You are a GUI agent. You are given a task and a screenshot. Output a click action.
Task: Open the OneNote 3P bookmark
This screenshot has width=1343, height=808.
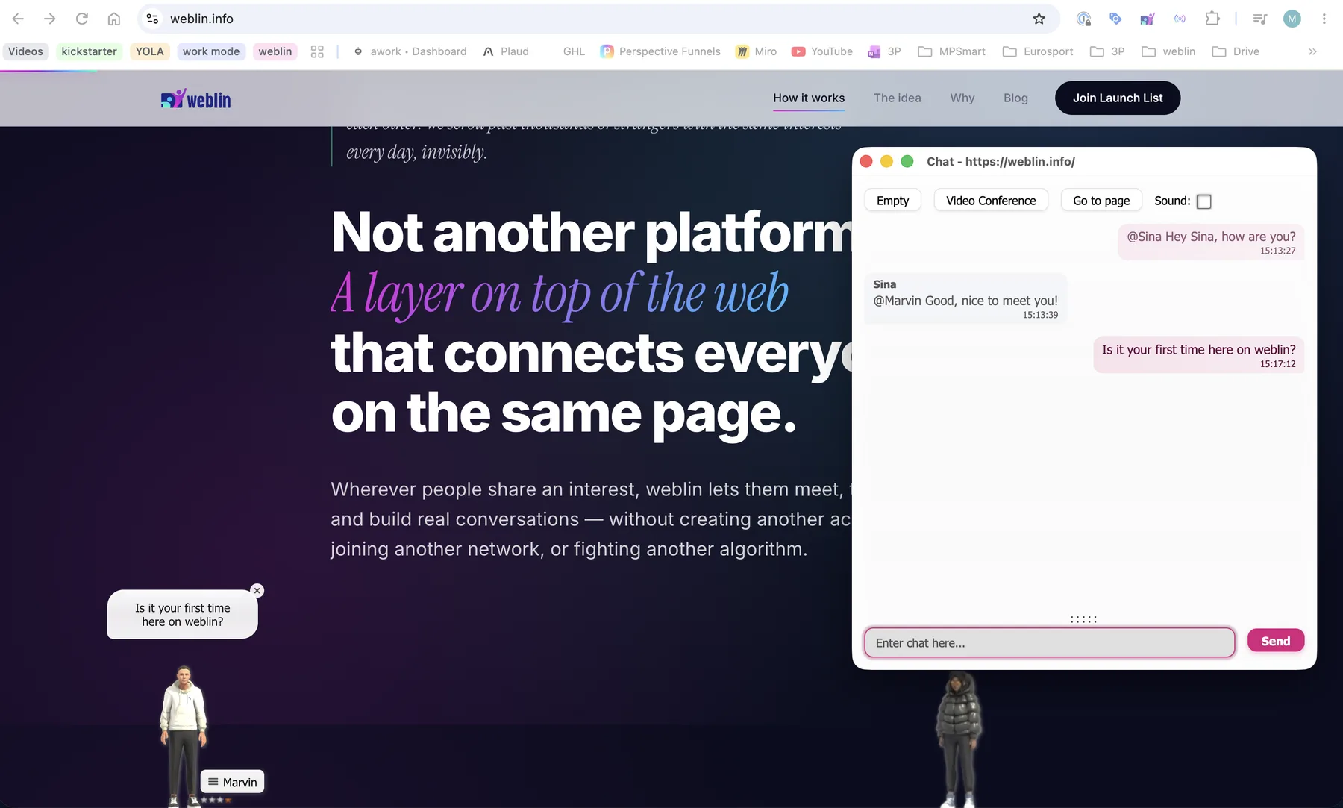pyautogui.click(x=885, y=51)
